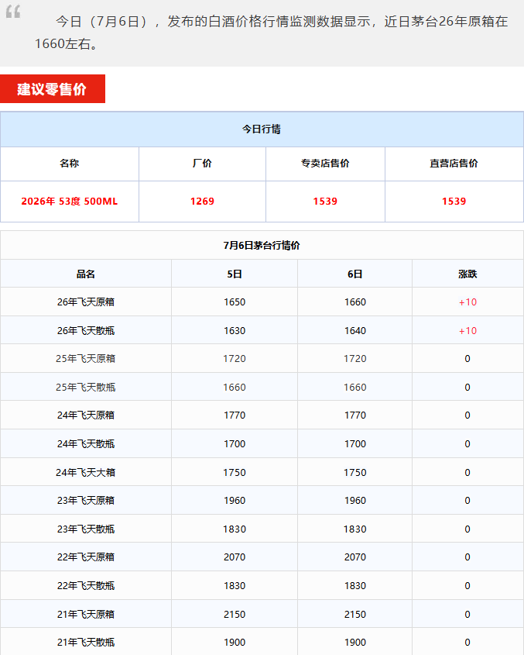524x655 pixels.
Task: Click the 5日 price 2070 for 22年飞天原箱
Action: coord(235,557)
